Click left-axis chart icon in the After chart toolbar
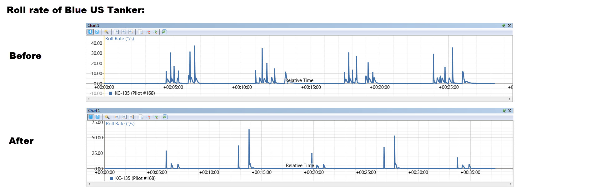Image resolution: width=600 pixels, height=187 pixels. pyautogui.click(x=117, y=117)
